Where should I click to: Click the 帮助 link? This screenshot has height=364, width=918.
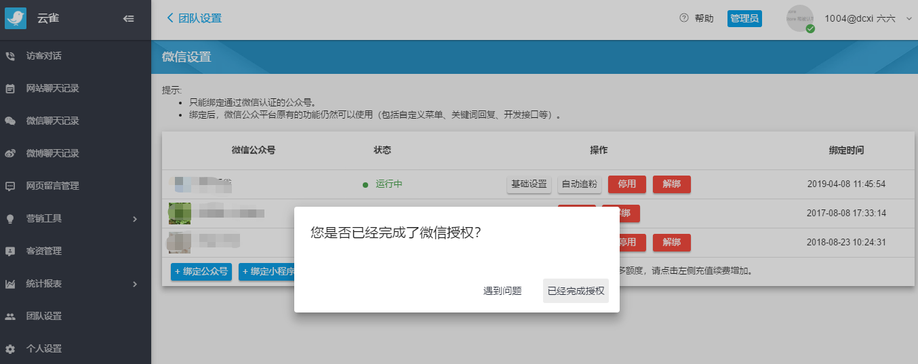click(704, 19)
